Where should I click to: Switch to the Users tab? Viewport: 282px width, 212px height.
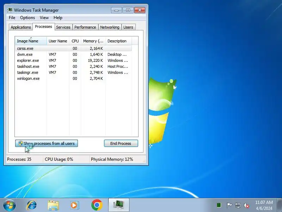pos(128,27)
